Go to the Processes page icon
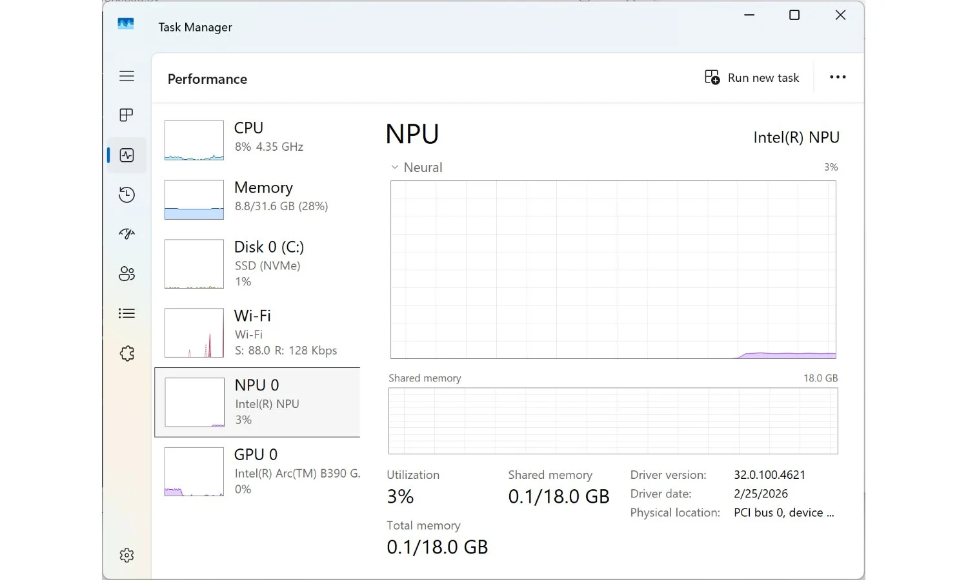 (x=126, y=115)
